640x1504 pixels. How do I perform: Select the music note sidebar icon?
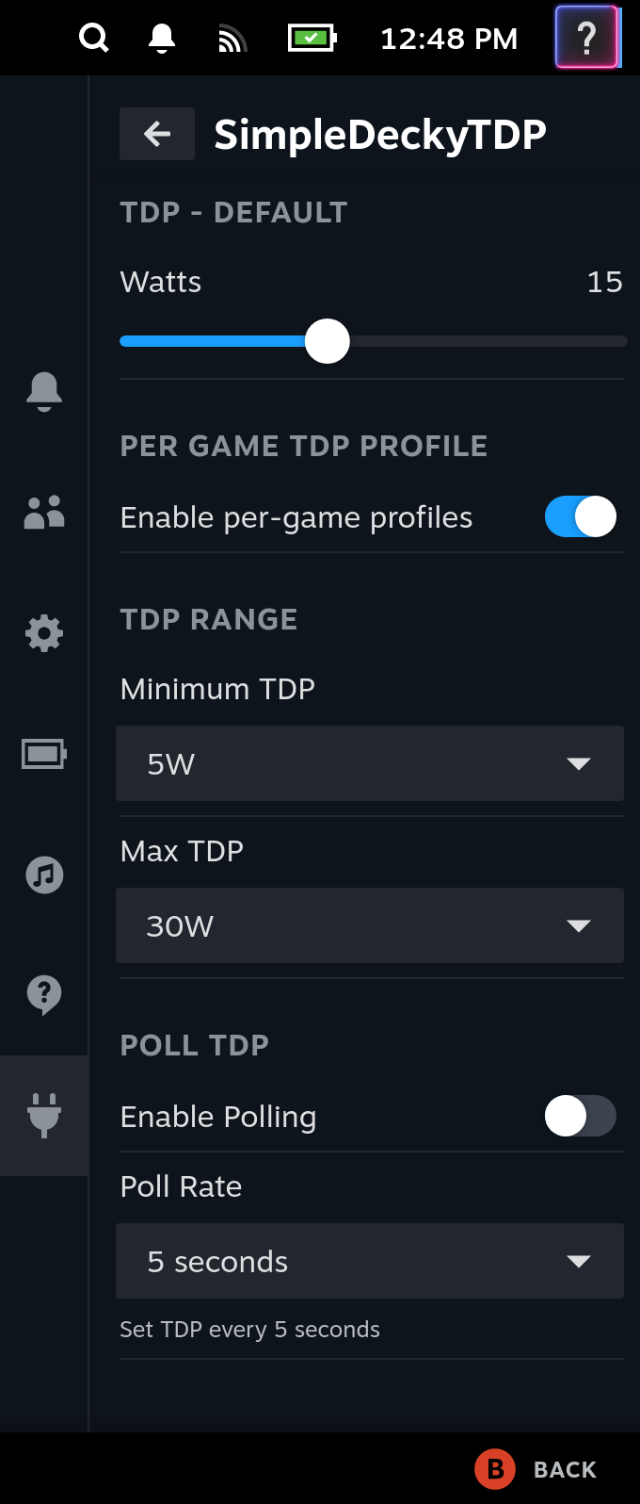43,875
